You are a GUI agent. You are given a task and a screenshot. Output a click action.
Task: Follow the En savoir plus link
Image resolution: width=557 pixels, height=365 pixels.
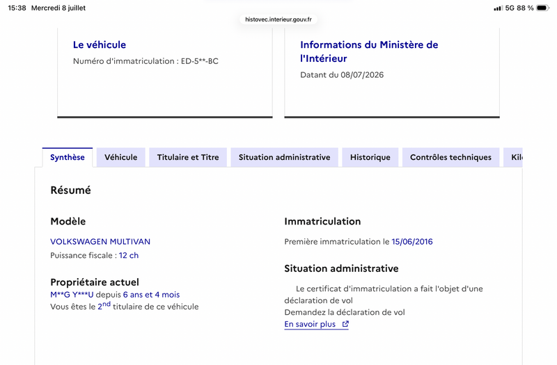tap(316, 324)
